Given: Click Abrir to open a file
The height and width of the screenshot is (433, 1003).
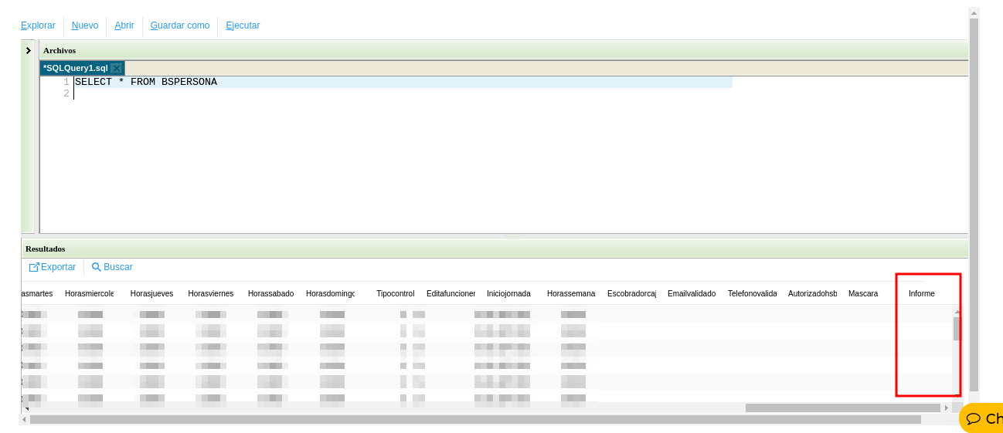Looking at the screenshot, I should (x=124, y=25).
